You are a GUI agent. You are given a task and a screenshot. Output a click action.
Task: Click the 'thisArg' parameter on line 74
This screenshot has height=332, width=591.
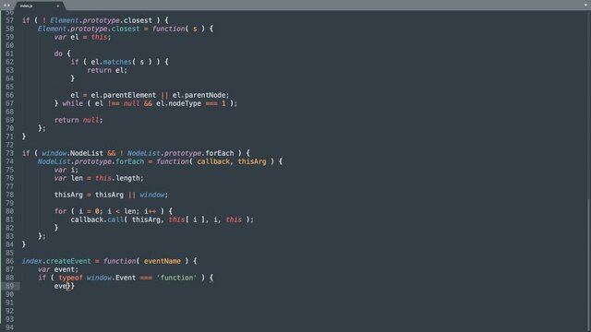(x=252, y=162)
